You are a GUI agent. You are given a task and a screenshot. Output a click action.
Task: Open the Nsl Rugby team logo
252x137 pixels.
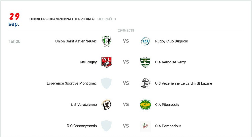tap(106, 62)
